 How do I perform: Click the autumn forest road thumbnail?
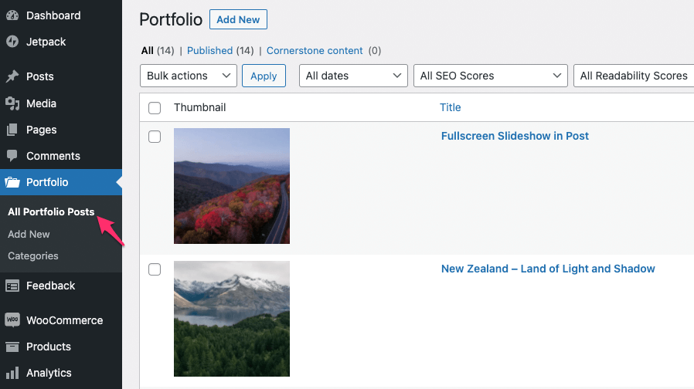tap(232, 186)
